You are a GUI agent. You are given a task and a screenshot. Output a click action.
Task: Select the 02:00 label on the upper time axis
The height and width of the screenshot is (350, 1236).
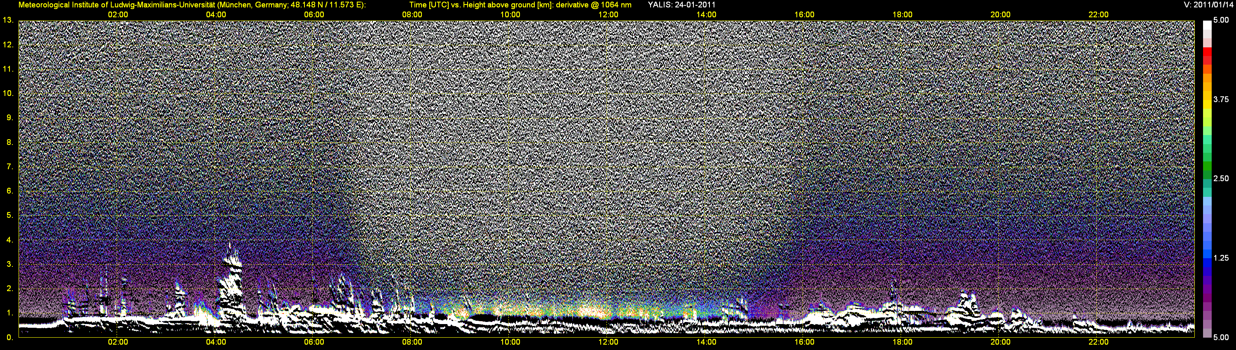pos(117,15)
